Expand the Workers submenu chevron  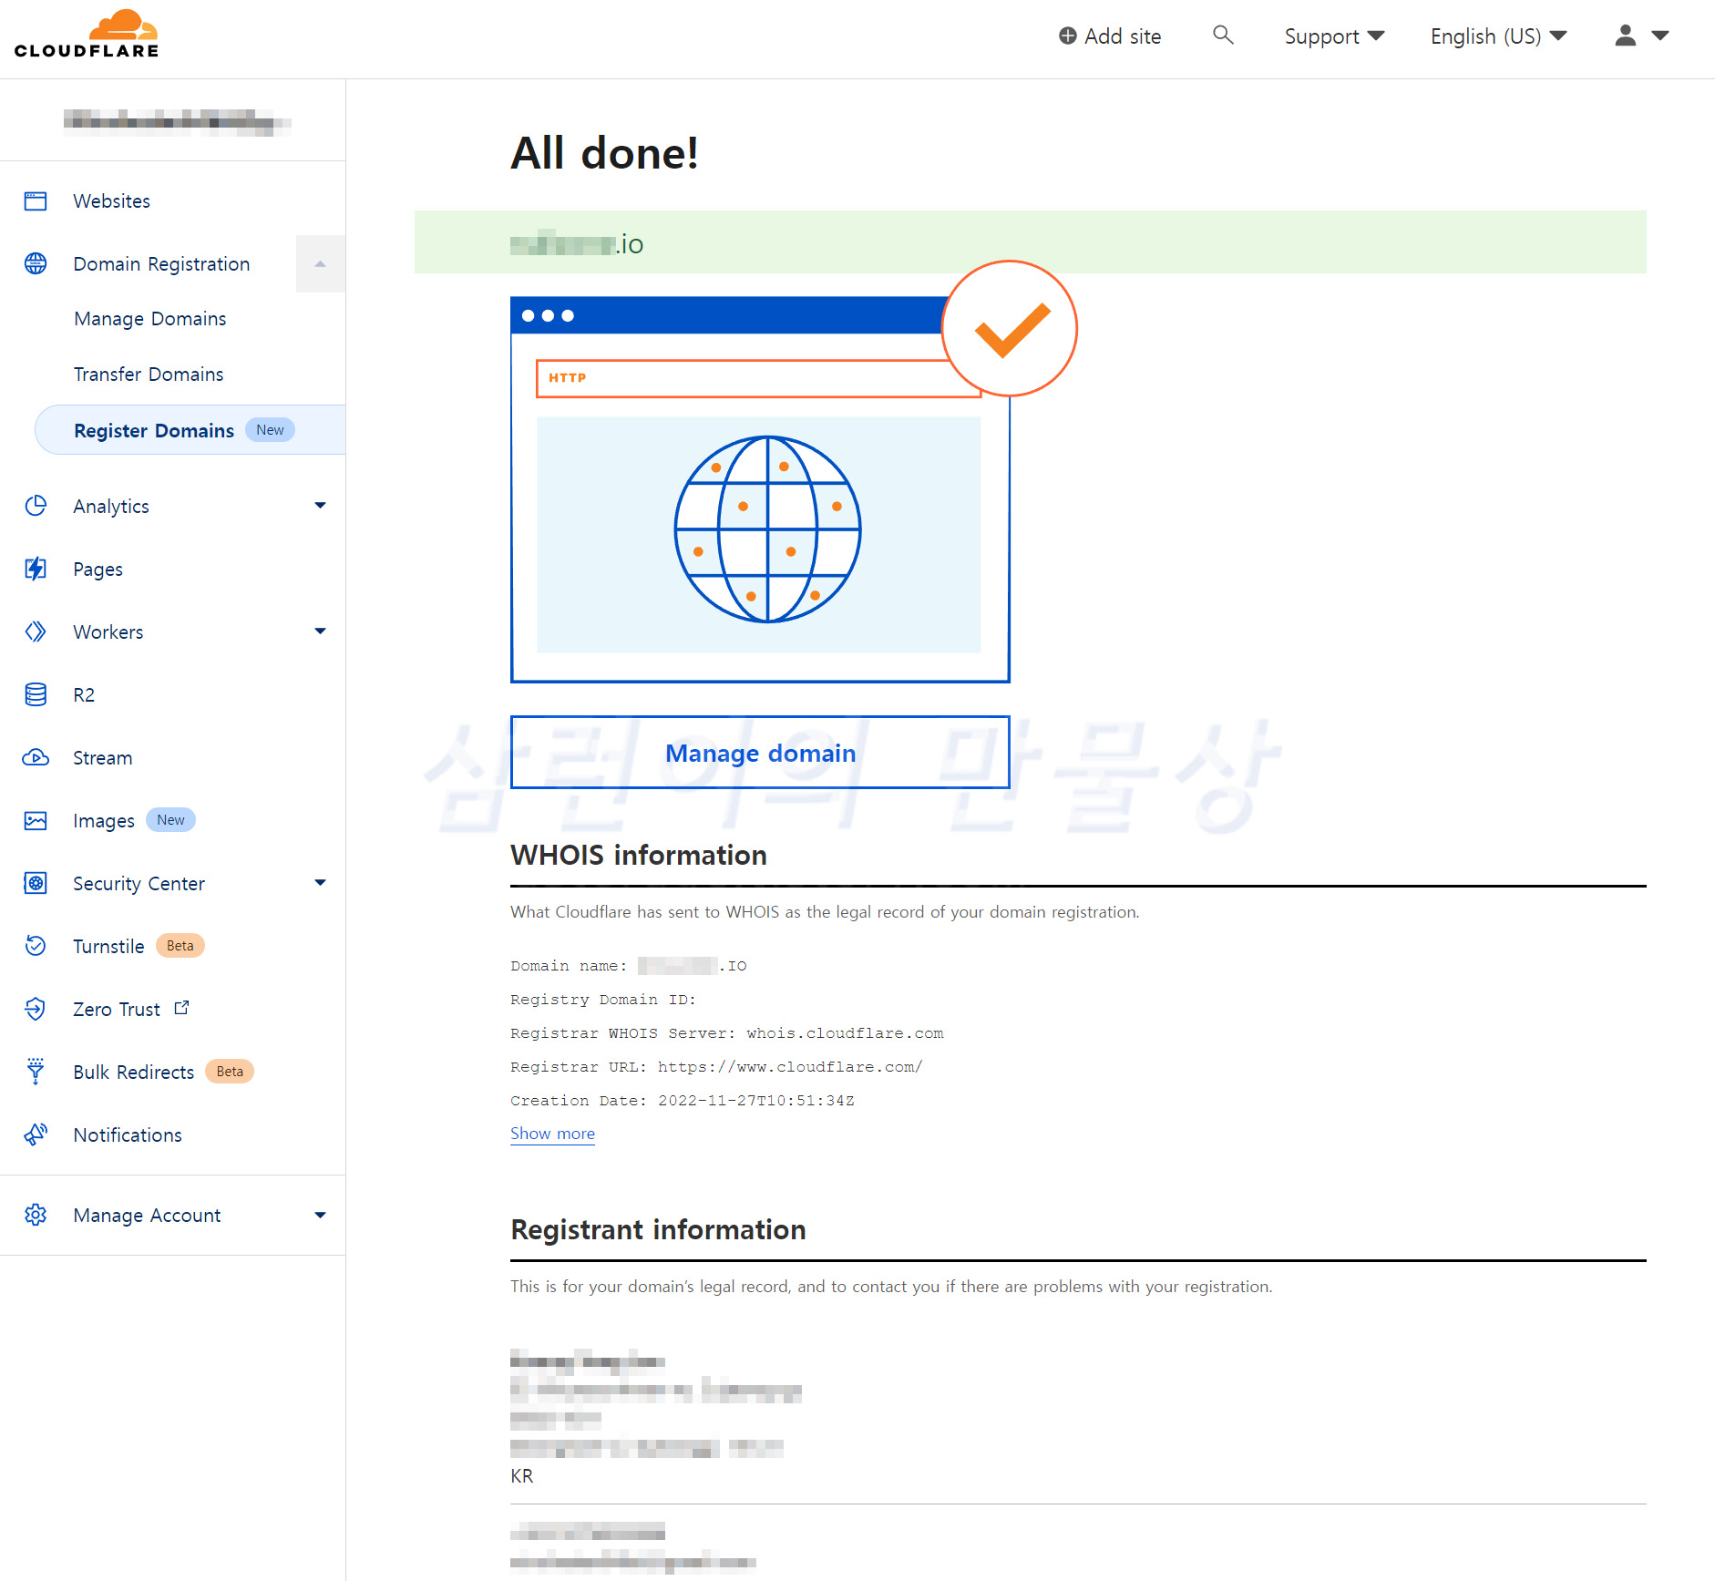[320, 631]
